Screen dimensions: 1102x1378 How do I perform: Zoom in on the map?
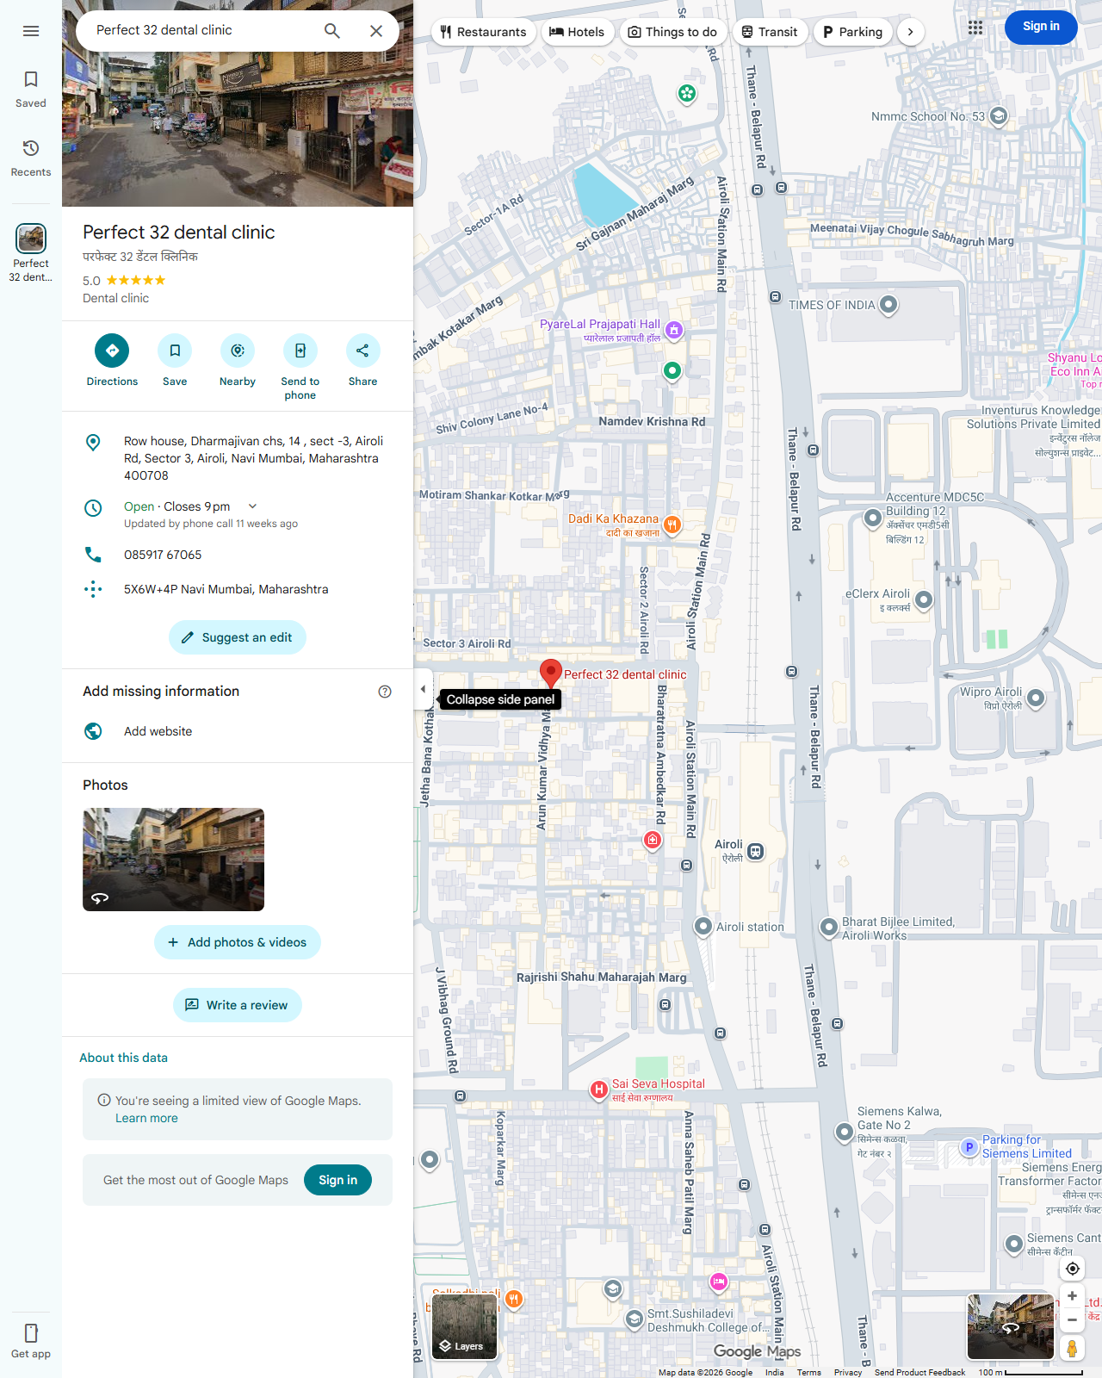click(x=1072, y=1296)
